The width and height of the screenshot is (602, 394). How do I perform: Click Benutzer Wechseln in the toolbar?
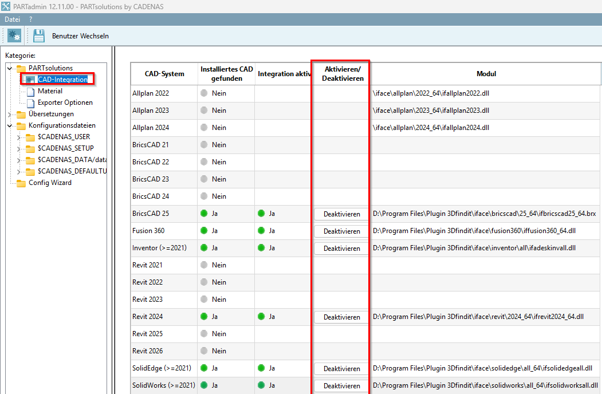[x=80, y=36]
